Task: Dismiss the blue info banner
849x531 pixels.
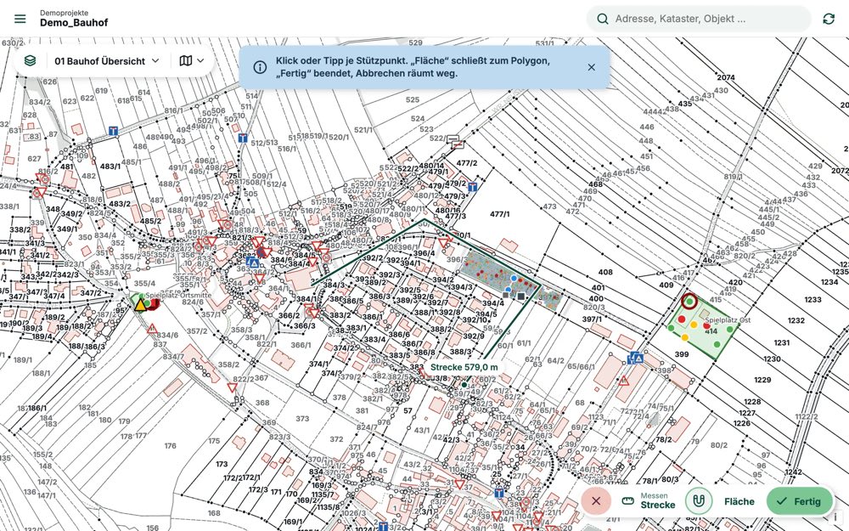Action: tap(591, 67)
